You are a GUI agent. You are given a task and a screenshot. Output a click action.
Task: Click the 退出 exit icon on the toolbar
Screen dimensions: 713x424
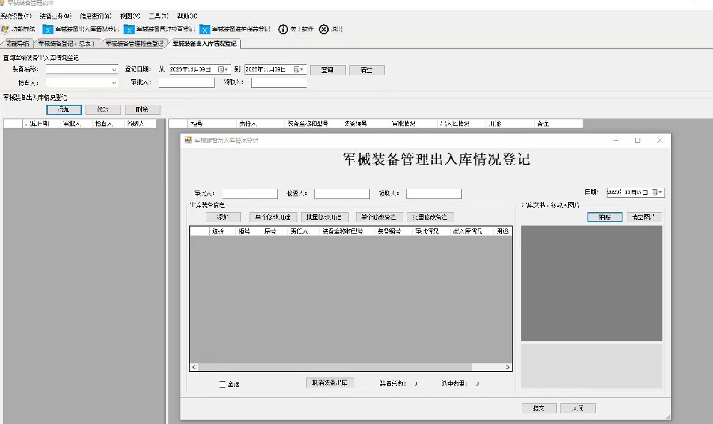(324, 29)
